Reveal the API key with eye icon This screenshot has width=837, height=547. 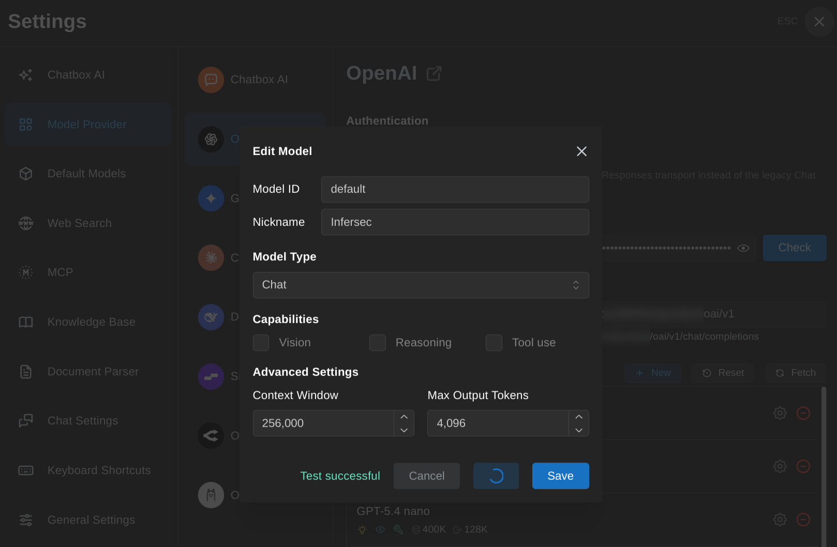[743, 248]
